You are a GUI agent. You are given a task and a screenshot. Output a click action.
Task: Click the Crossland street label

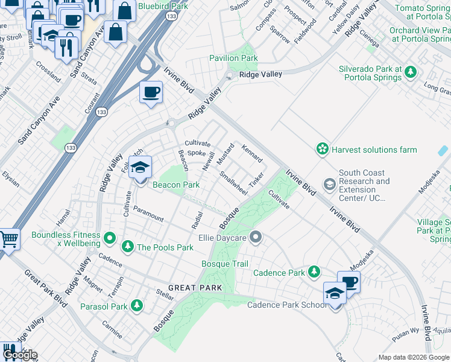point(48,72)
